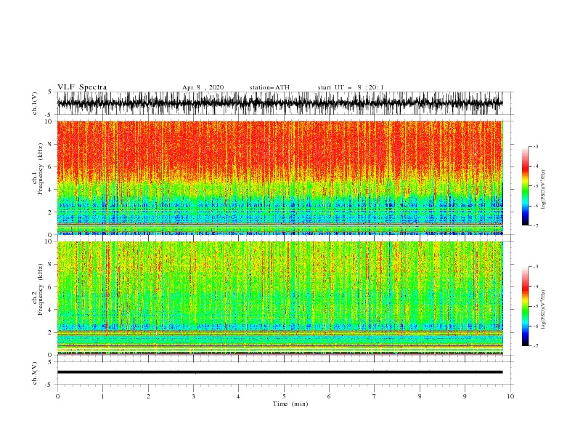Click the "ch.2 Frequency (kHz)" axis label

38,289
